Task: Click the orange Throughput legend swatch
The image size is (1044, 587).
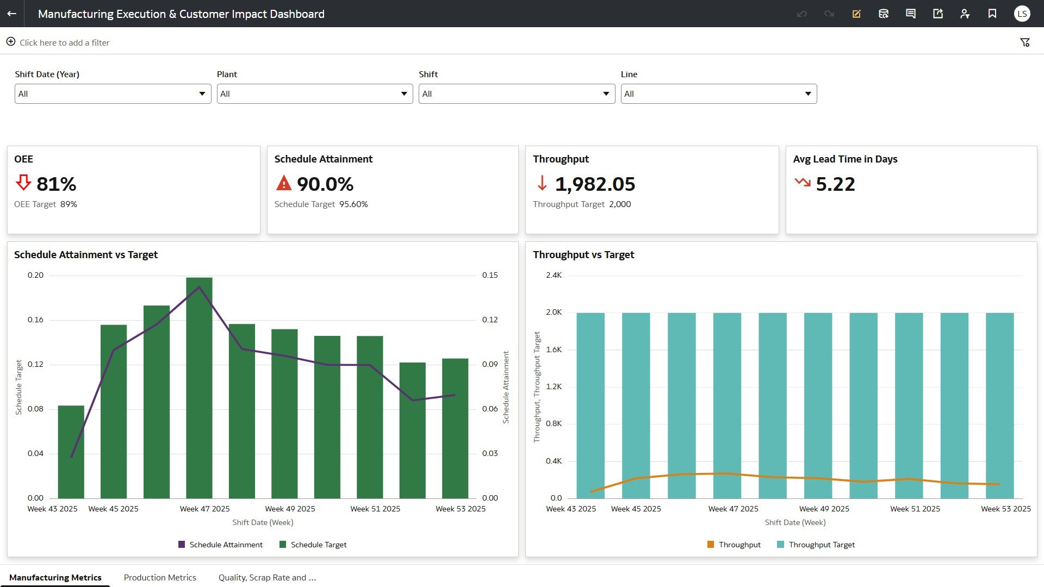Action: coord(710,545)
